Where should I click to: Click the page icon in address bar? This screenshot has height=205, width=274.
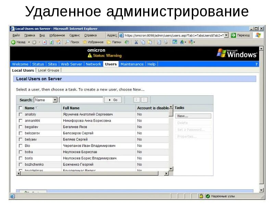[122, 36]
